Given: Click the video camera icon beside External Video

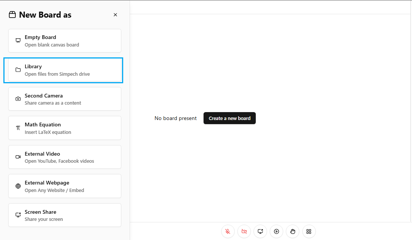Looking at the screenshot, I should click(x=18, y=157).
